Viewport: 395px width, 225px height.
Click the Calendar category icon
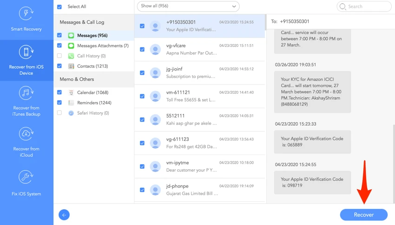(x=71, y=92)
